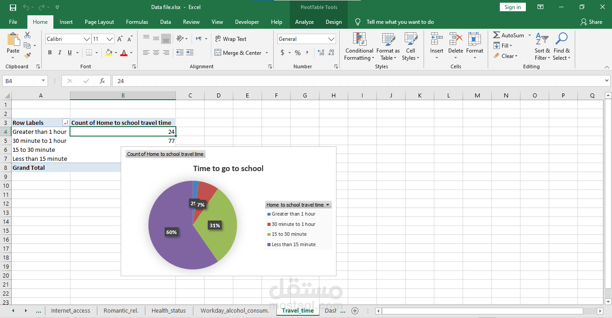Decrease font size with the smaller A icon
The height and width of the screenshot is (318, 612).
130,39
